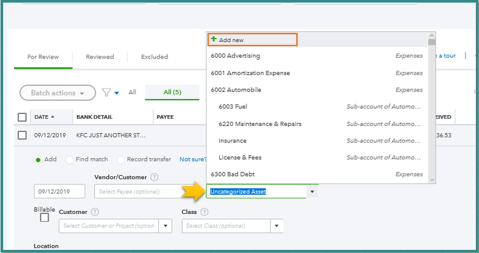Expand the Uncategorized Asset category dropdown arrow

pyautogui.click(x=312, y=192)
